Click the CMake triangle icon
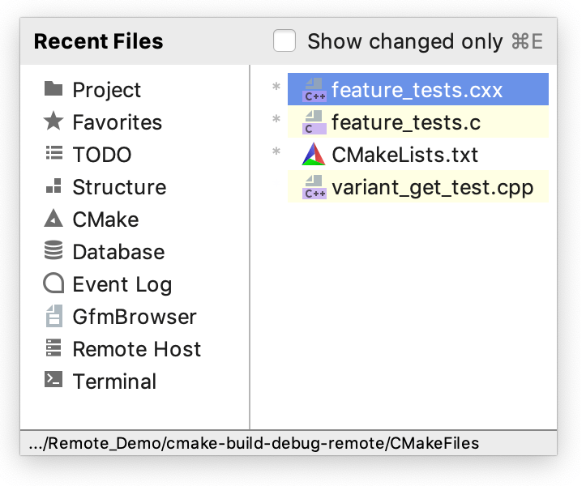The width and height of the screenshot is (586, 486). point(53,219)
